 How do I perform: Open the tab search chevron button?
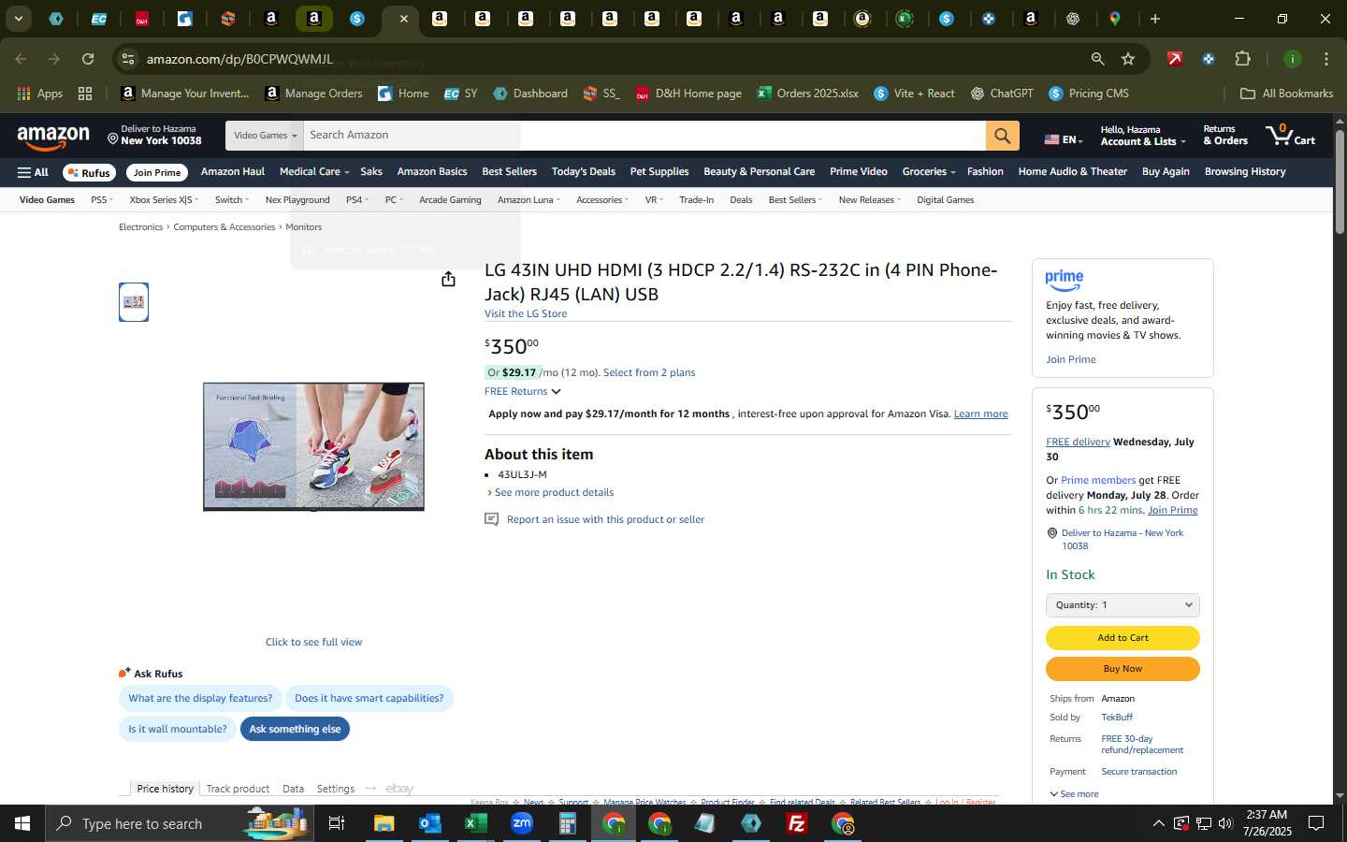18,18
